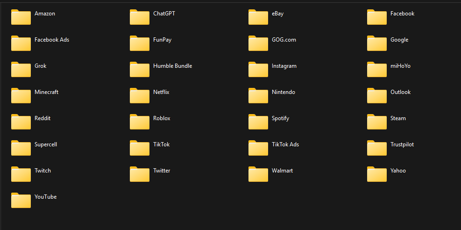The height and width of the screenshot is (230, 461).
Task: Select the miHoYo folder icon
Action: (377, 69)
